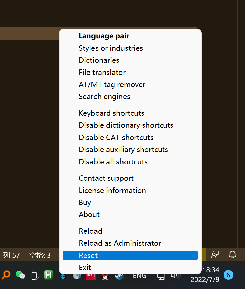The width and height of the screenshot is (245, 289).
Task: Click the spaces indentation indicator in status bar
Action: tap(40, 255)
